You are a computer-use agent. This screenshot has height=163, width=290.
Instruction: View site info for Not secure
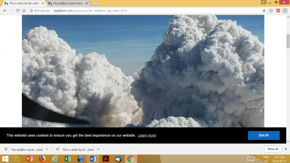(40, 11)
